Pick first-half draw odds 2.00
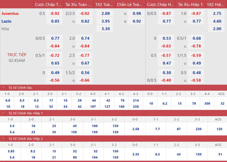 217,29
